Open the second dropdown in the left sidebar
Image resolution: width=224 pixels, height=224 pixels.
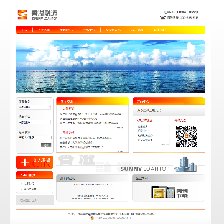[x=34, y=123]
